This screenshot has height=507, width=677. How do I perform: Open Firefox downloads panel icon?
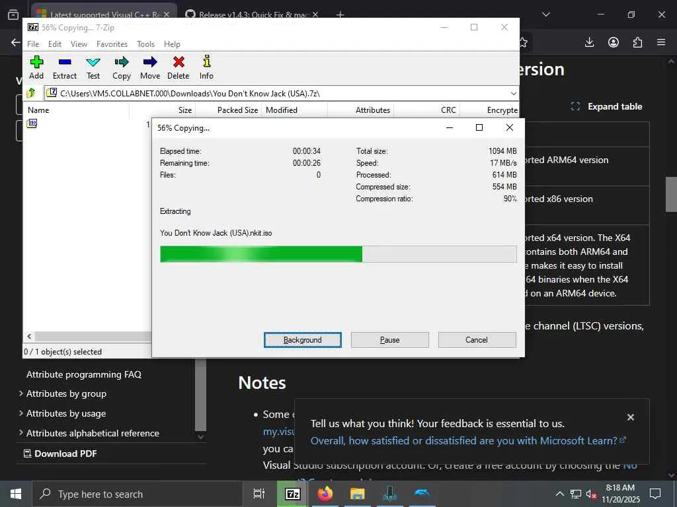pyautogui.click(x=589, y=42)
